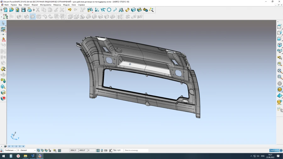Click the 'Ввести команду' command input field
This screenshot has width=283, height=159.
(136, 151)
